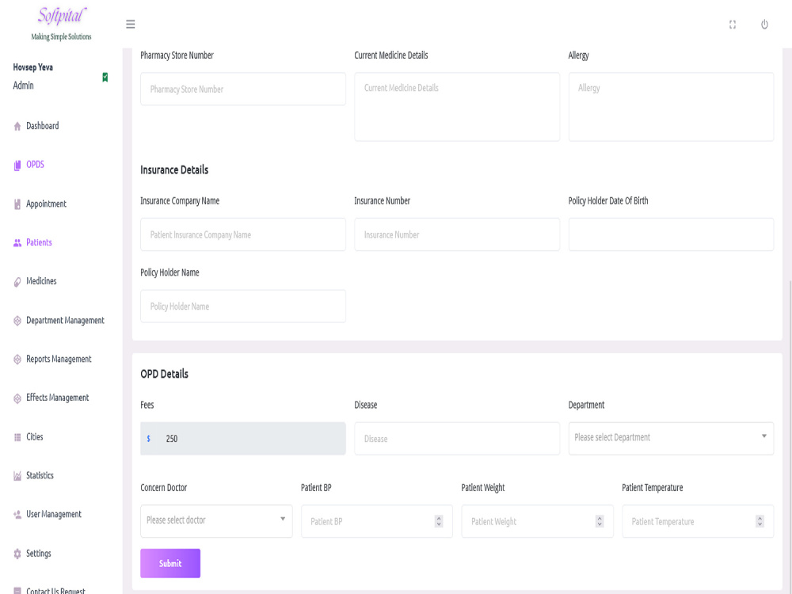Click the Insurance Details heading
The image size is (792, 594).
coord(174,169)
